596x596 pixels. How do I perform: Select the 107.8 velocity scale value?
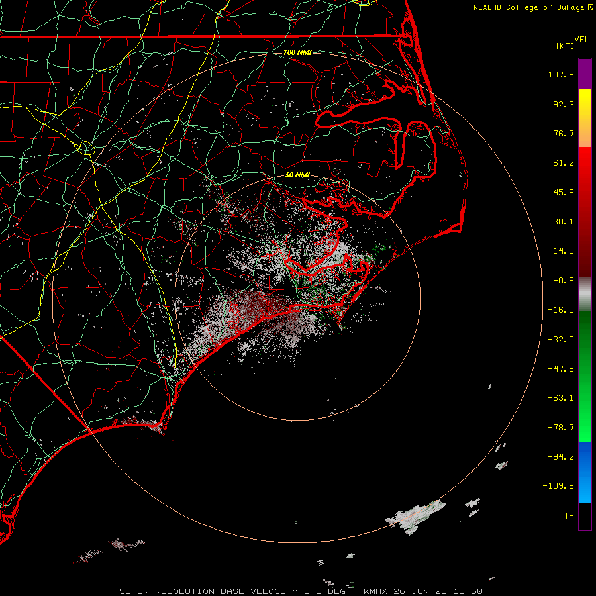tap(561, 74)
